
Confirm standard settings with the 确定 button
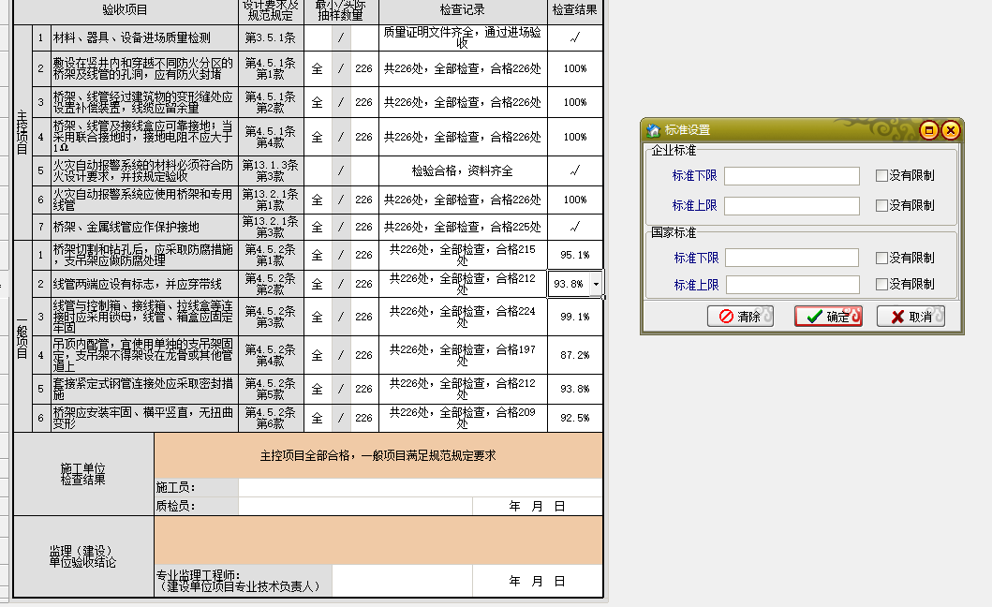pos(828,317)
